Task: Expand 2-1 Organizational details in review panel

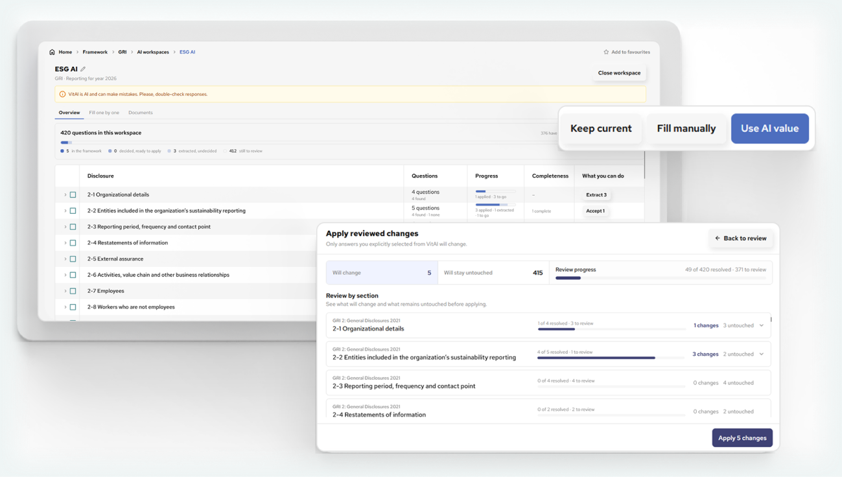Action: [x=762, y=325]
